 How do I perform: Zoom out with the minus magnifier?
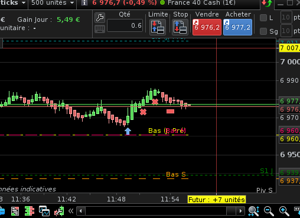269,211
